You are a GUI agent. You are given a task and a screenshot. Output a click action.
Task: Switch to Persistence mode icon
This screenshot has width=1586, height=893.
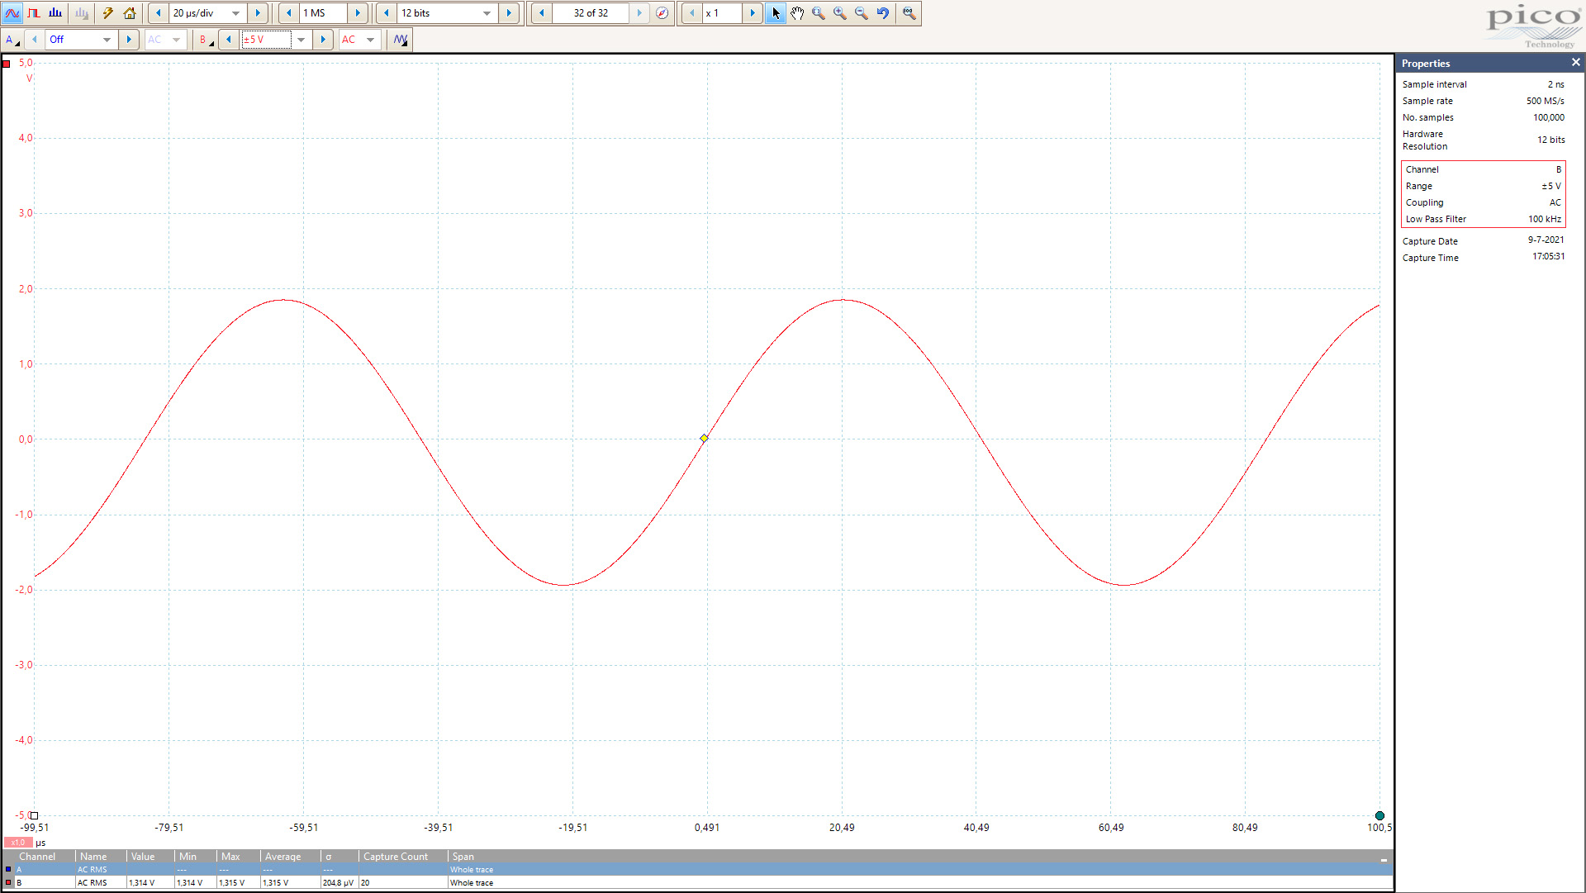click(x=34, y=13)
